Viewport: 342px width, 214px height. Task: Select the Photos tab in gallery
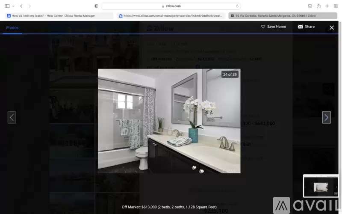click(12, 28)
